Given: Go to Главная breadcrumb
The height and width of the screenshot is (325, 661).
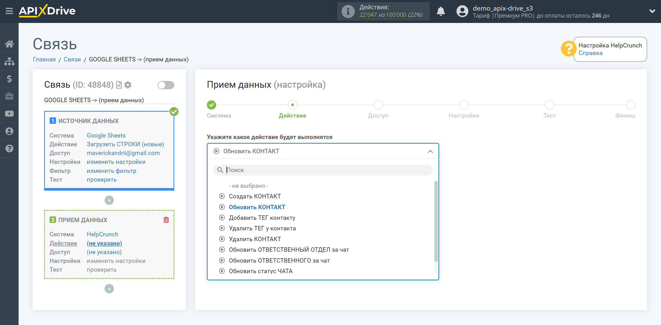Looking at the screenshot, I should coord(44,59).
